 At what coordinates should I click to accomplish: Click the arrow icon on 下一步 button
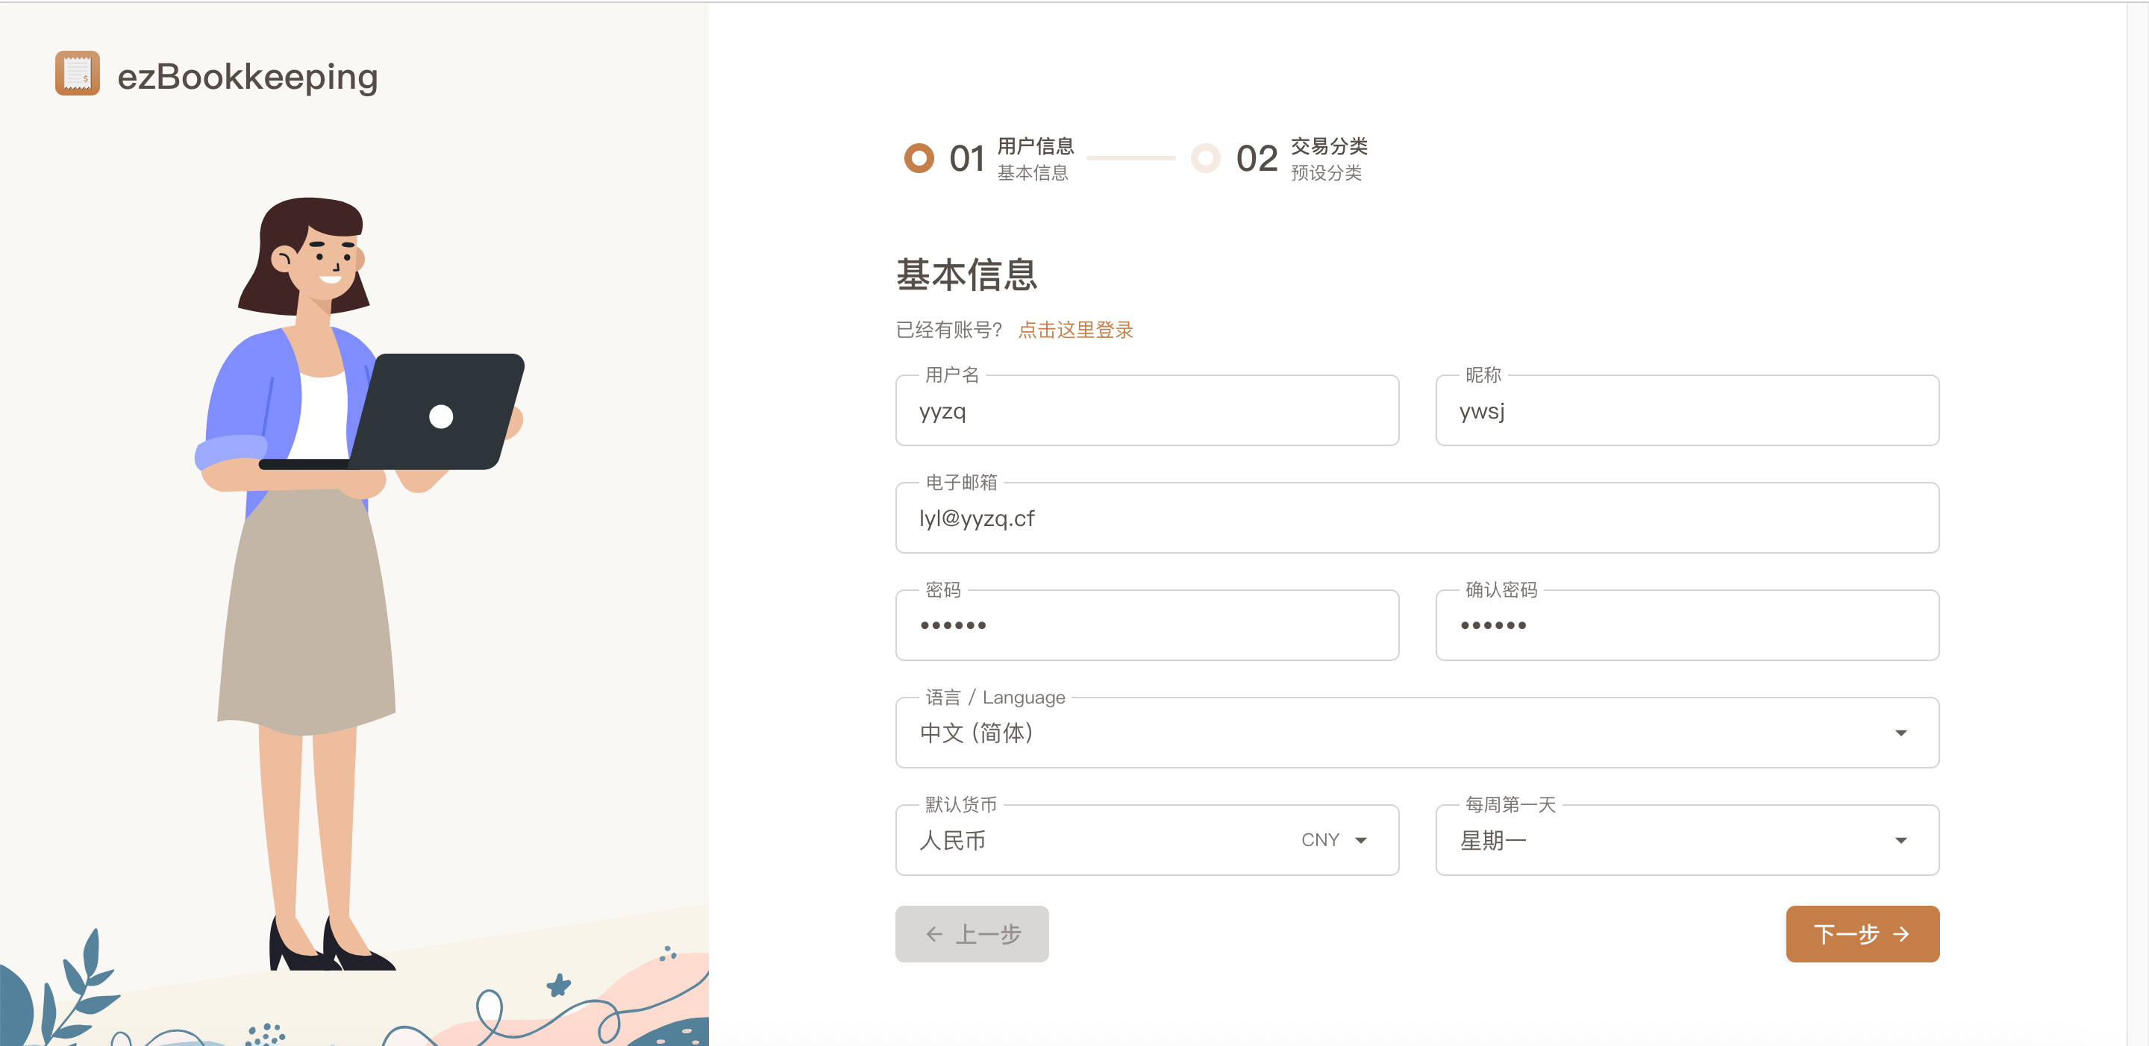1901,933
